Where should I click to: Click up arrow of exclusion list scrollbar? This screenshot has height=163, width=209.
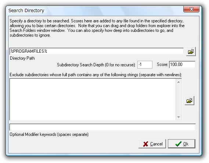[x=179, y=82]
